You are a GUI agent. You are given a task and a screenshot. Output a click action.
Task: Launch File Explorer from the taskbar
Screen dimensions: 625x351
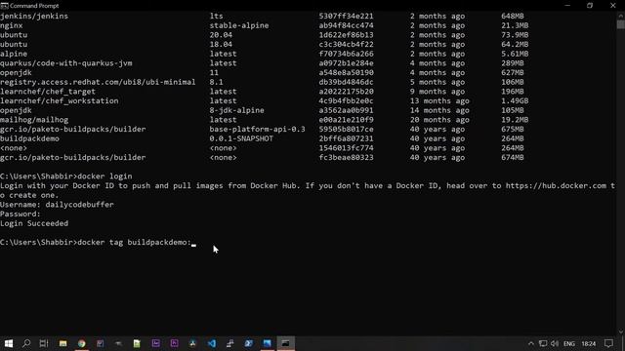tap(62, 343)
